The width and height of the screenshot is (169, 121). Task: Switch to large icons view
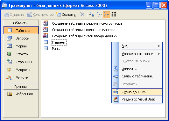(x=92, y=15)
